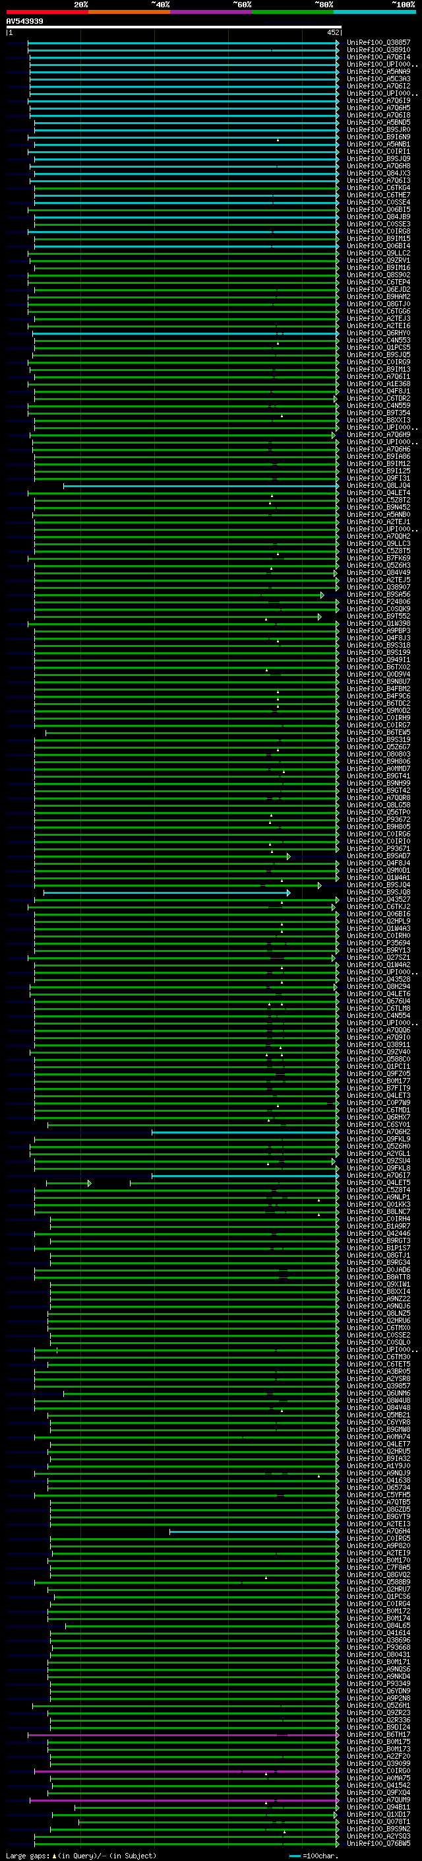Click the cyan ~100% identity legend bar
Screen dimensions: 422x1861
point(375,12)
